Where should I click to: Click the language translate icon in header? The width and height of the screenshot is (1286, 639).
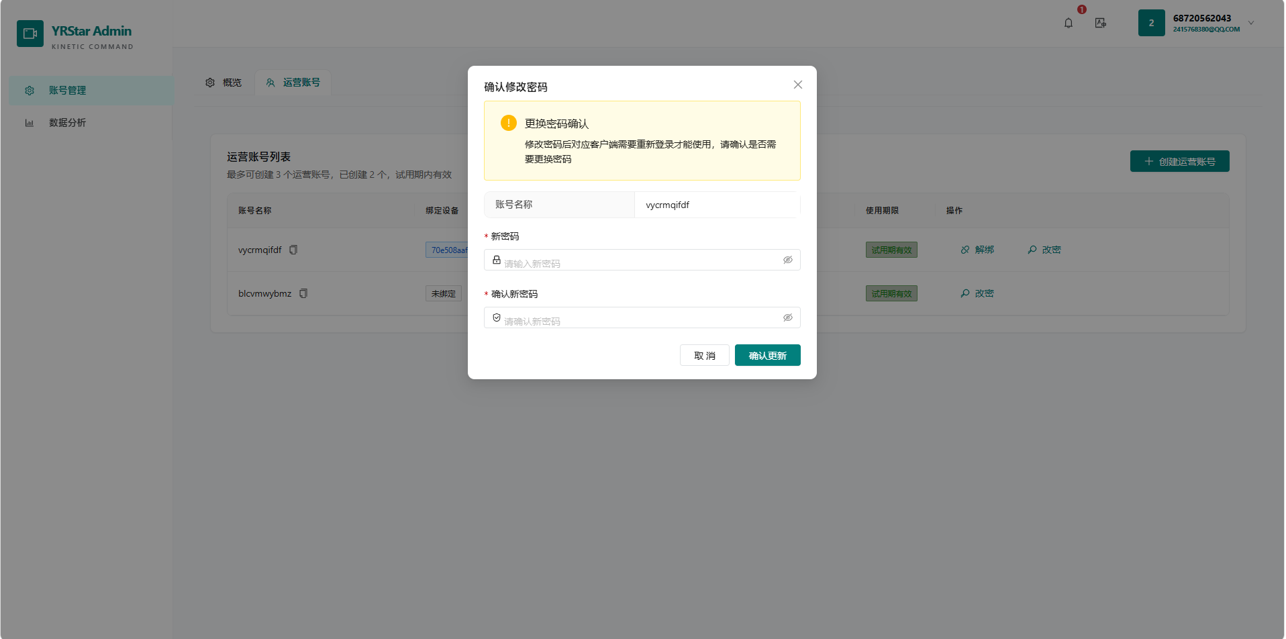[1101, 23]
